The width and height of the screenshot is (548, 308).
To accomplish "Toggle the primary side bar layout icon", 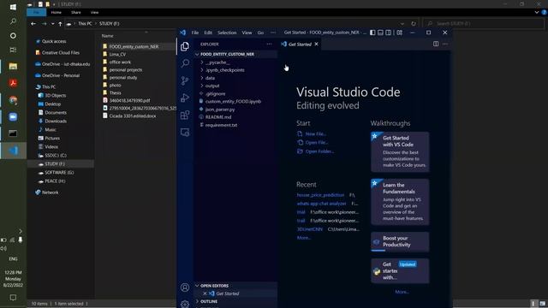I will 372,33.
